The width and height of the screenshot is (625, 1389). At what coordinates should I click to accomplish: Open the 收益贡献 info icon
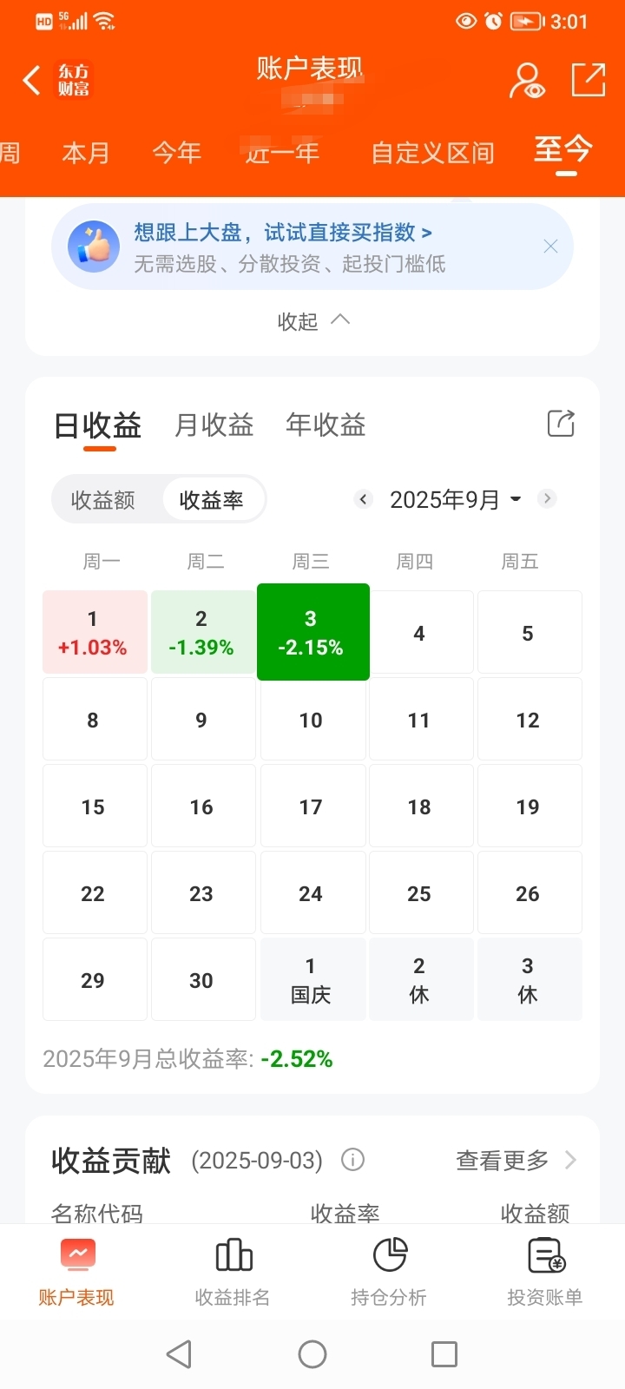[352, 1160]
